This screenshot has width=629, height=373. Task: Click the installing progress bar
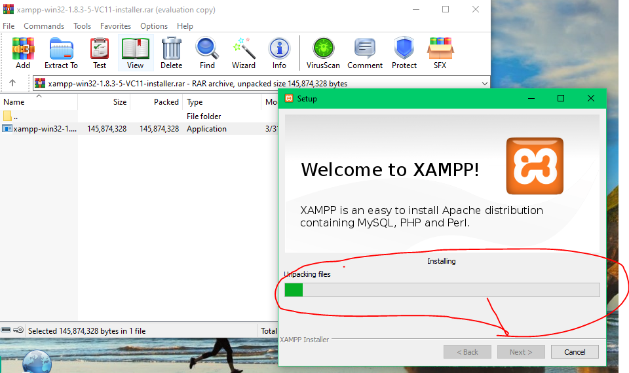[442, 290]
